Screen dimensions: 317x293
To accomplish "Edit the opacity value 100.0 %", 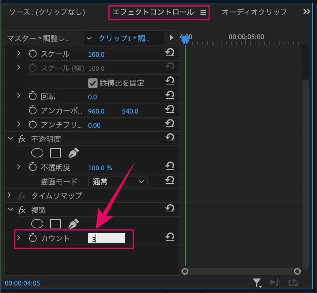I will pos(100,168).
